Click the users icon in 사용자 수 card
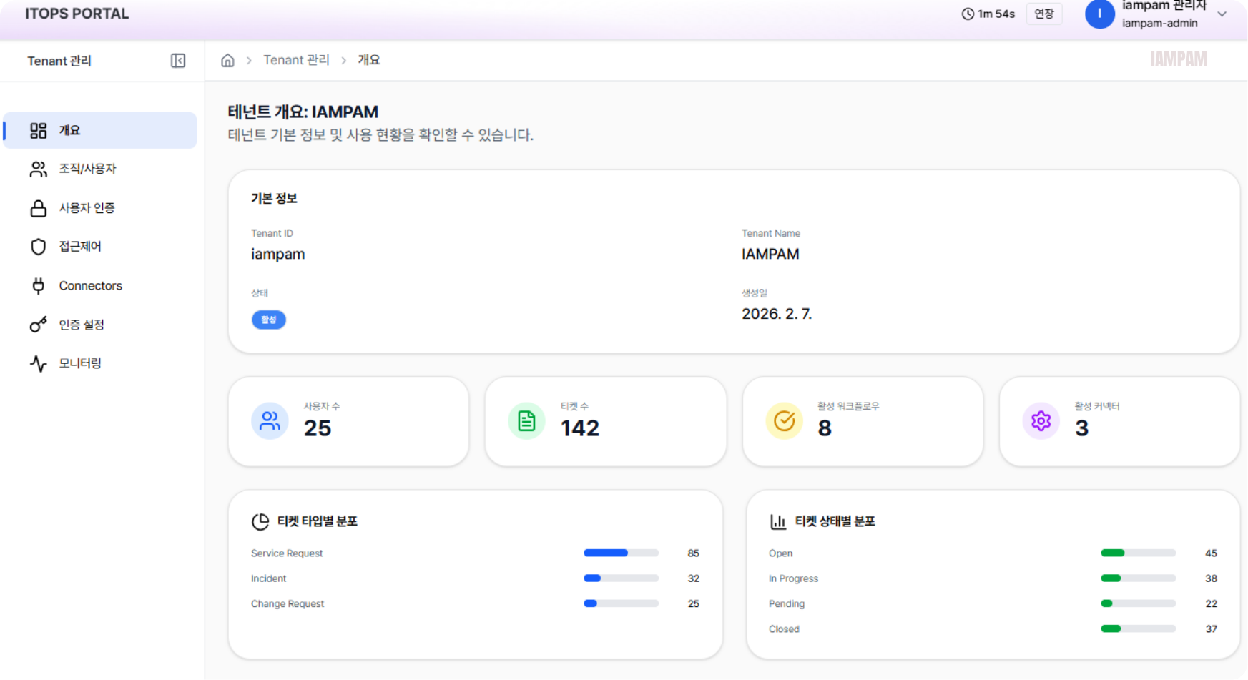The image size is (1248, 680). coord(270,421)
